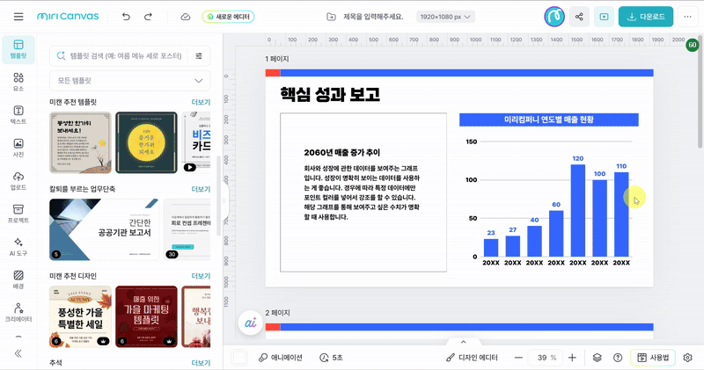Screen dimensions: 704x370
Task: Click the redo arrow icon
Action: [x=148, y=17]
